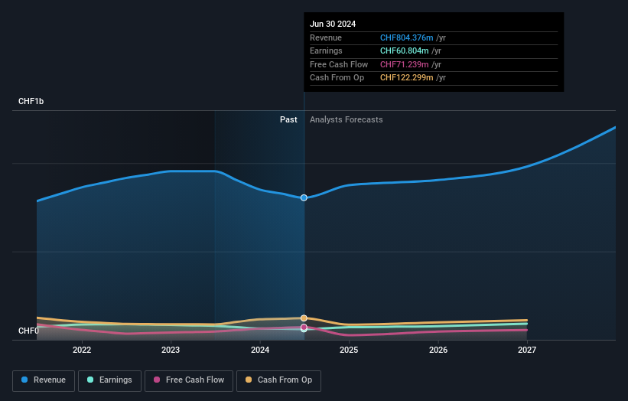Click the 2022 x-axis label
The image size is (628, 401).
[x=82, y=350]
